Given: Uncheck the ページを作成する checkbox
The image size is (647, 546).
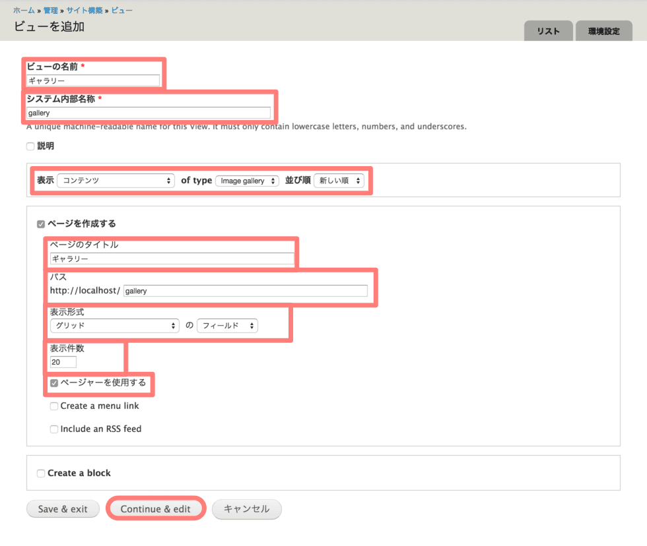Looking at the screenshot, I should tap(41, 224).
